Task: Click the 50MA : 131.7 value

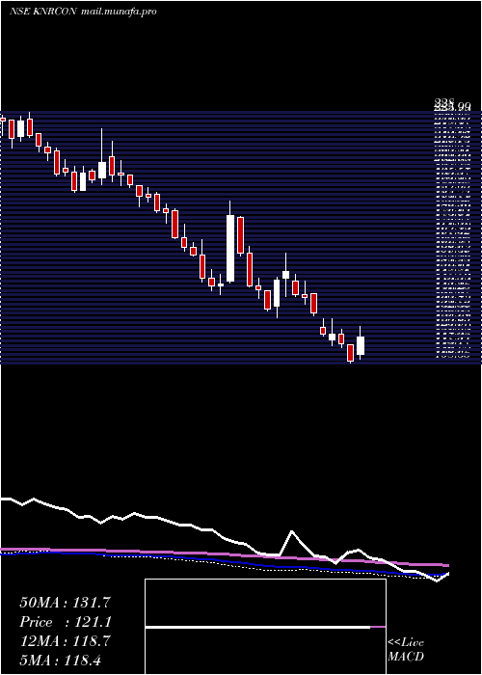Action: pos(65,603)
